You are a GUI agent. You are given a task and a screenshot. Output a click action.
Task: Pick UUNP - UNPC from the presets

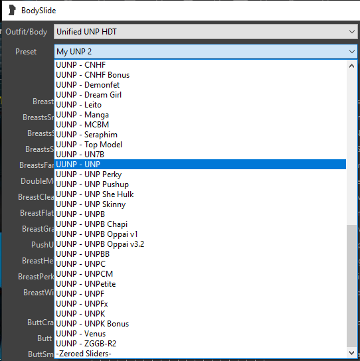click(200, 264)
